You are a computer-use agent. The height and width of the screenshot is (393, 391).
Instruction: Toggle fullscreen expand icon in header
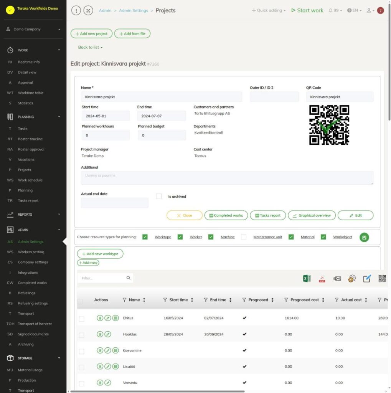click(x=88, y=10)
